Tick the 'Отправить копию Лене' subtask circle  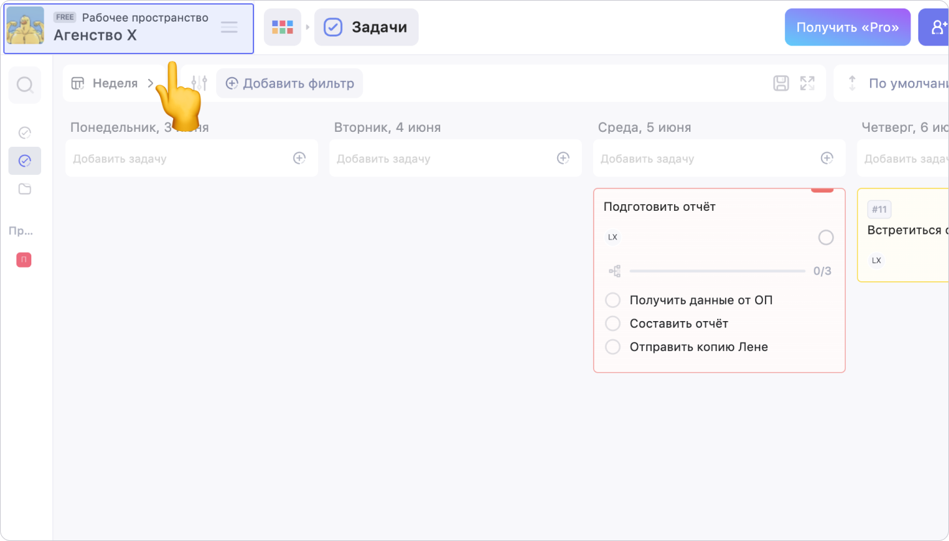(613, 347)
